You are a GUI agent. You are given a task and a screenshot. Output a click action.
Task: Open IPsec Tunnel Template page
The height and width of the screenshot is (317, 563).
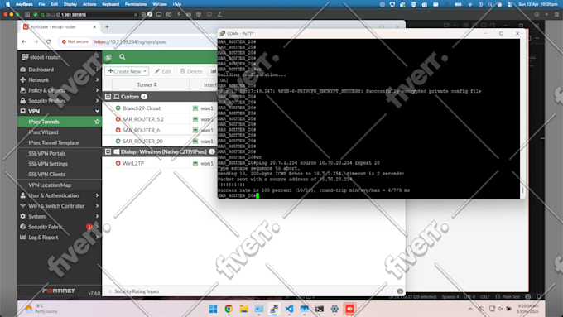click(x=54, y=142)
